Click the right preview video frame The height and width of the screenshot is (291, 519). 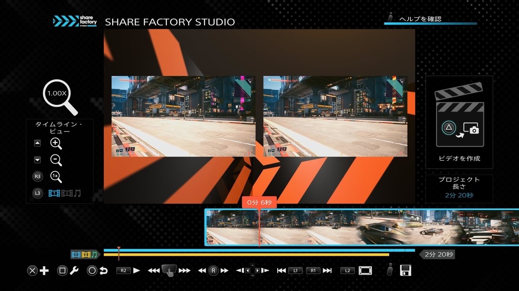(335, 116)
